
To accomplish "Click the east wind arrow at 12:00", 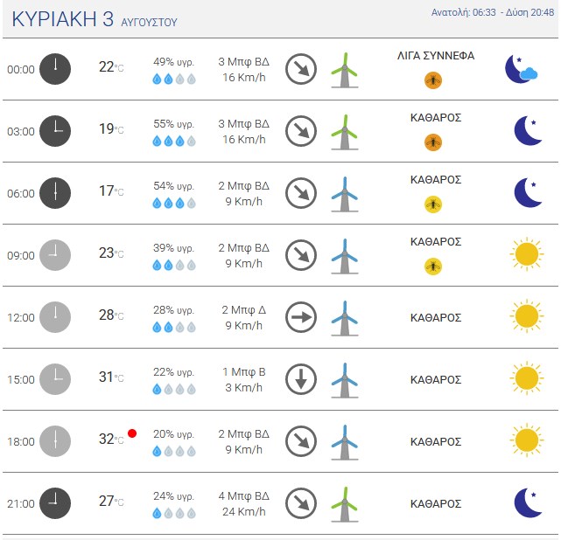I will click(x=301, y=317).
